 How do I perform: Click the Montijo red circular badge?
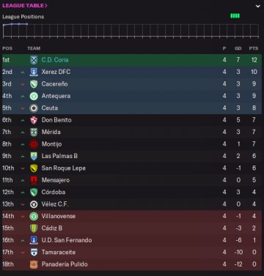tap(34, 144)
